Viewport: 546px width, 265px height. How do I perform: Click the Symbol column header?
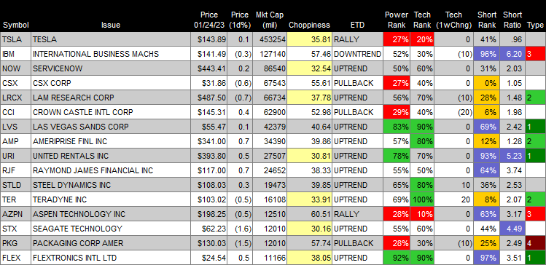15,25
